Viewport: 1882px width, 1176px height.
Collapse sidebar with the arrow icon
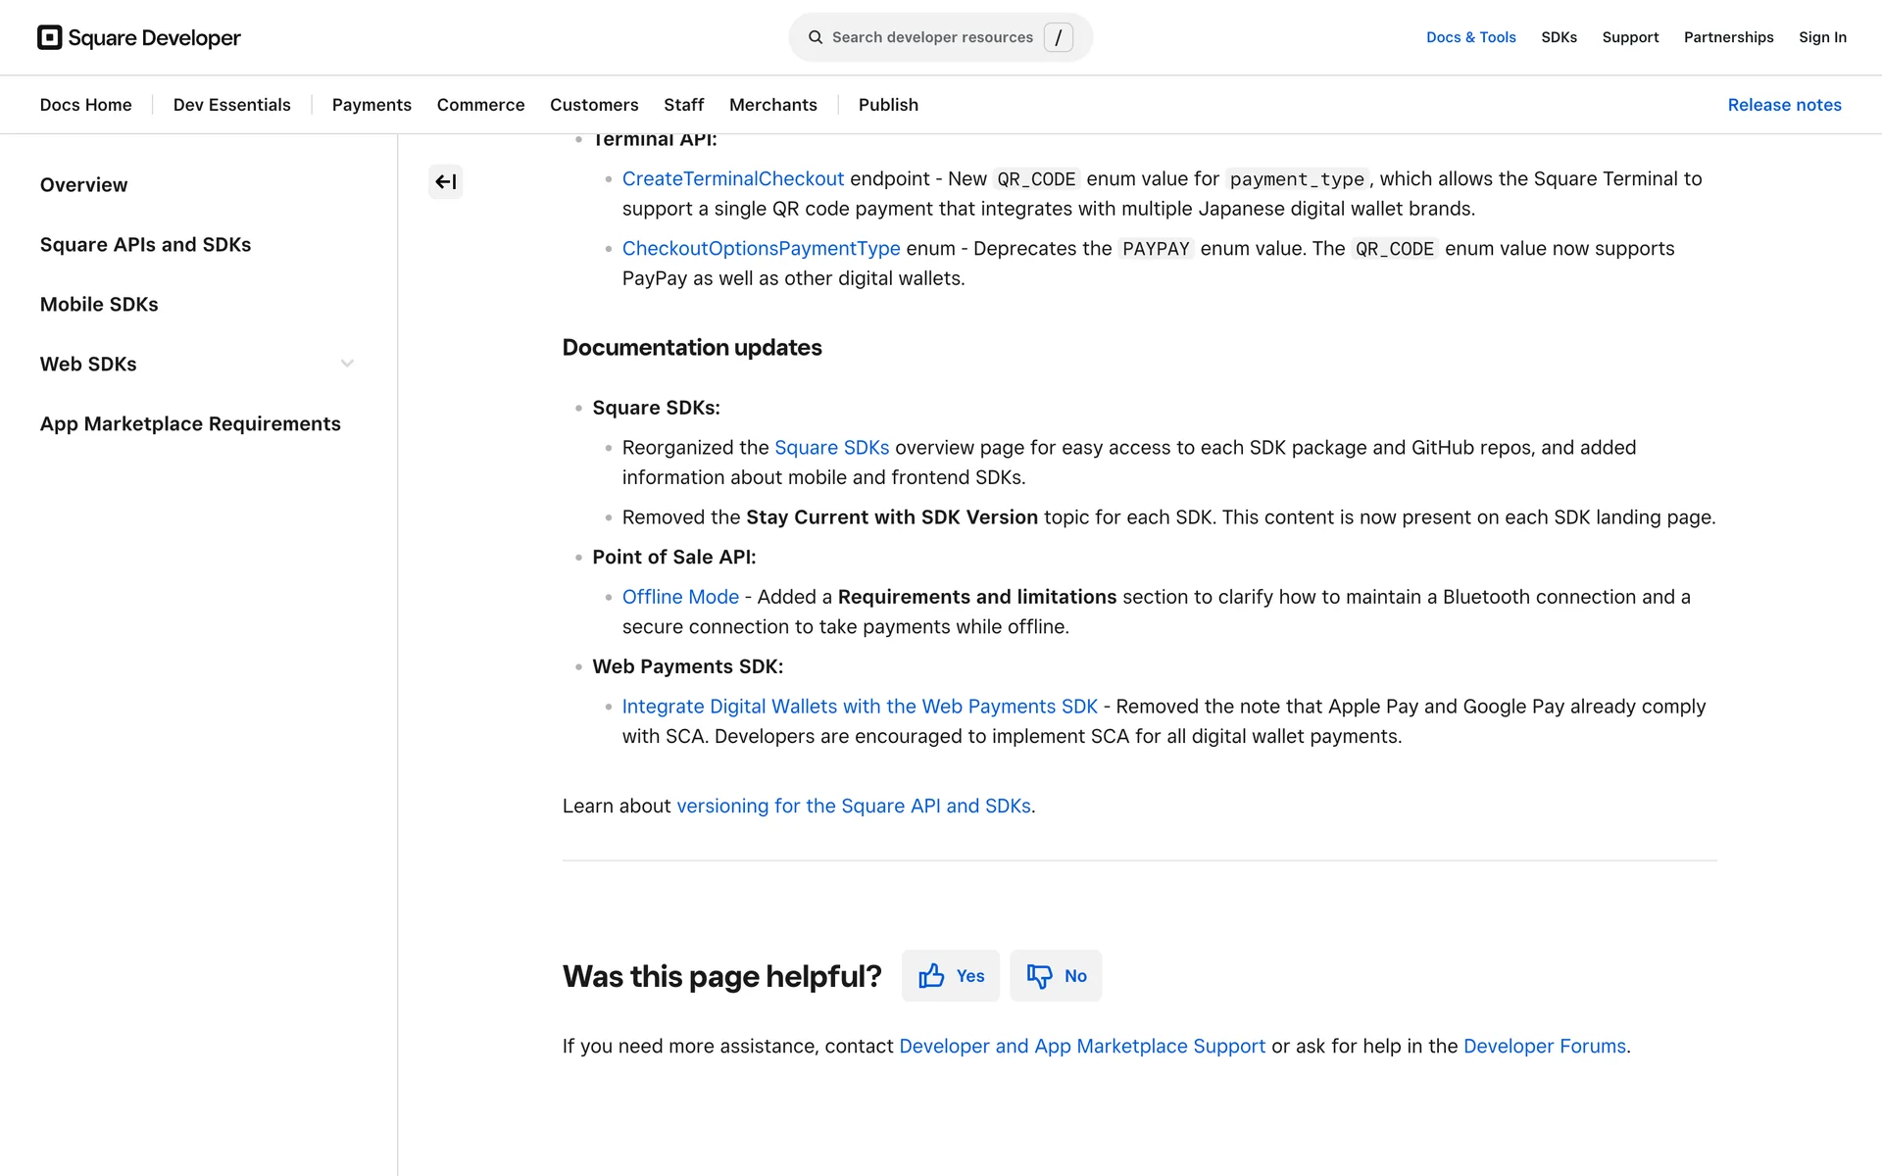point(446,181)
